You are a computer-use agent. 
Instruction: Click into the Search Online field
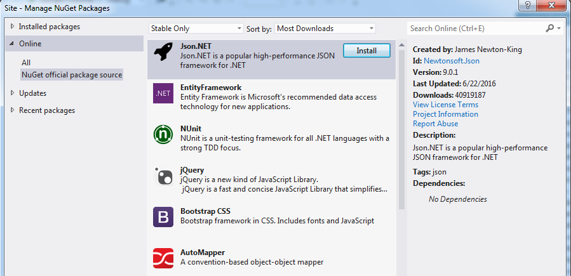pyautogui.click(x=476, y=29)
